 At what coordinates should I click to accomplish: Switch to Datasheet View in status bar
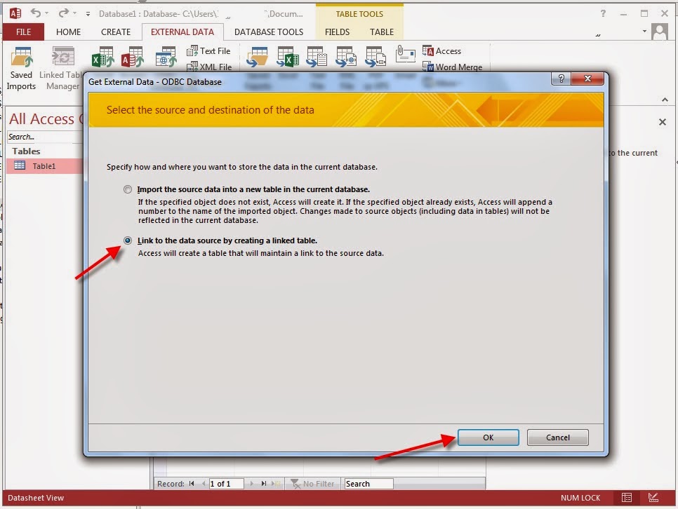click(627, 498)
